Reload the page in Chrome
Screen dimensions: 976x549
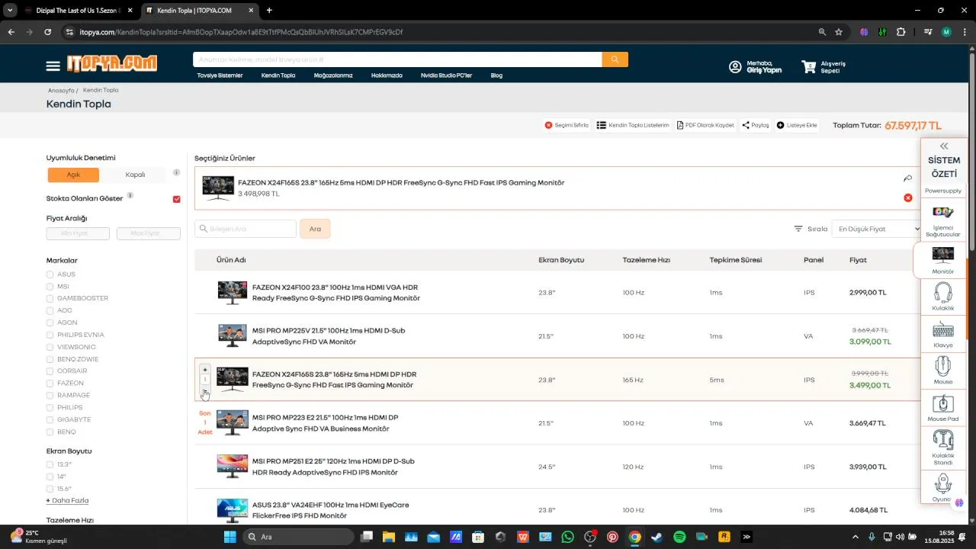pos(47,32)
